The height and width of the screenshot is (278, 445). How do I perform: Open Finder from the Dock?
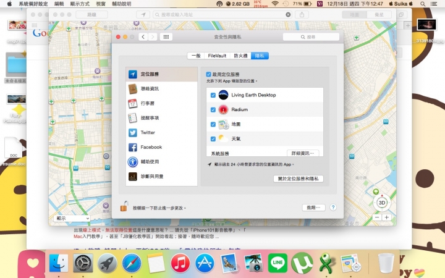tap(59, 263)
